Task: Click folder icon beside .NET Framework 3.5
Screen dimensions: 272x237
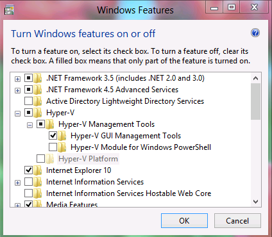Action: click(x=38, y=78)
